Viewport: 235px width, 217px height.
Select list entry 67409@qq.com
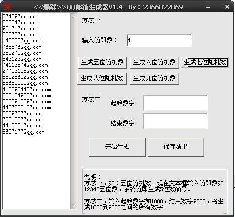(20, 17)
